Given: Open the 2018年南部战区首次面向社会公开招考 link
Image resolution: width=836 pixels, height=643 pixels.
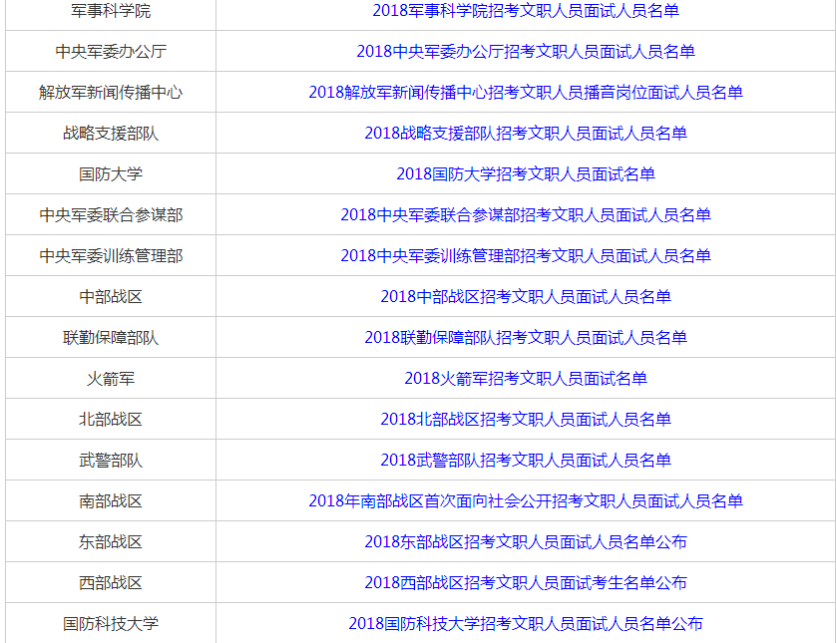Looking at the screenshot, I should click(526, 500).
